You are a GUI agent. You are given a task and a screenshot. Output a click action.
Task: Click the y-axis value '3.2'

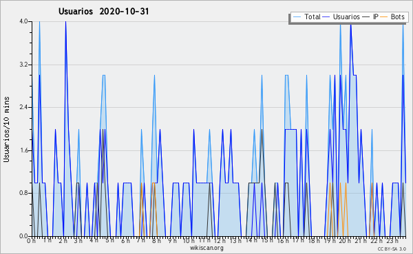[23, 65]
